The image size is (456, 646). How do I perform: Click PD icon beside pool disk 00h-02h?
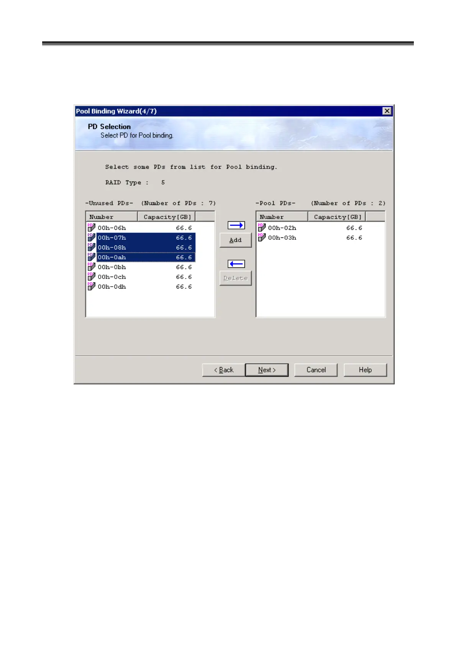tap(262, 227)
